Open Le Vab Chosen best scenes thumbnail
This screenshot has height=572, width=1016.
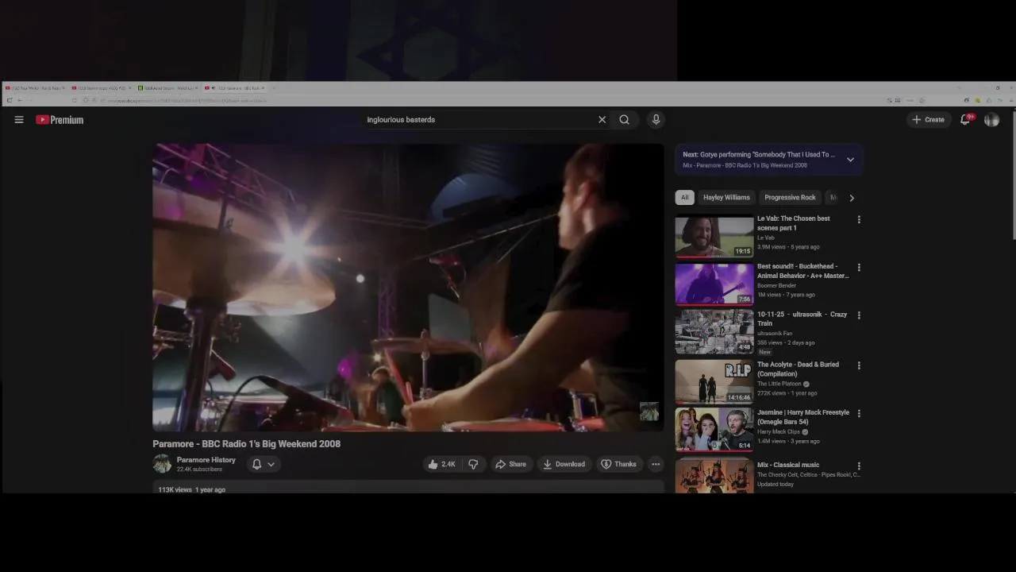tap(714, 237)
